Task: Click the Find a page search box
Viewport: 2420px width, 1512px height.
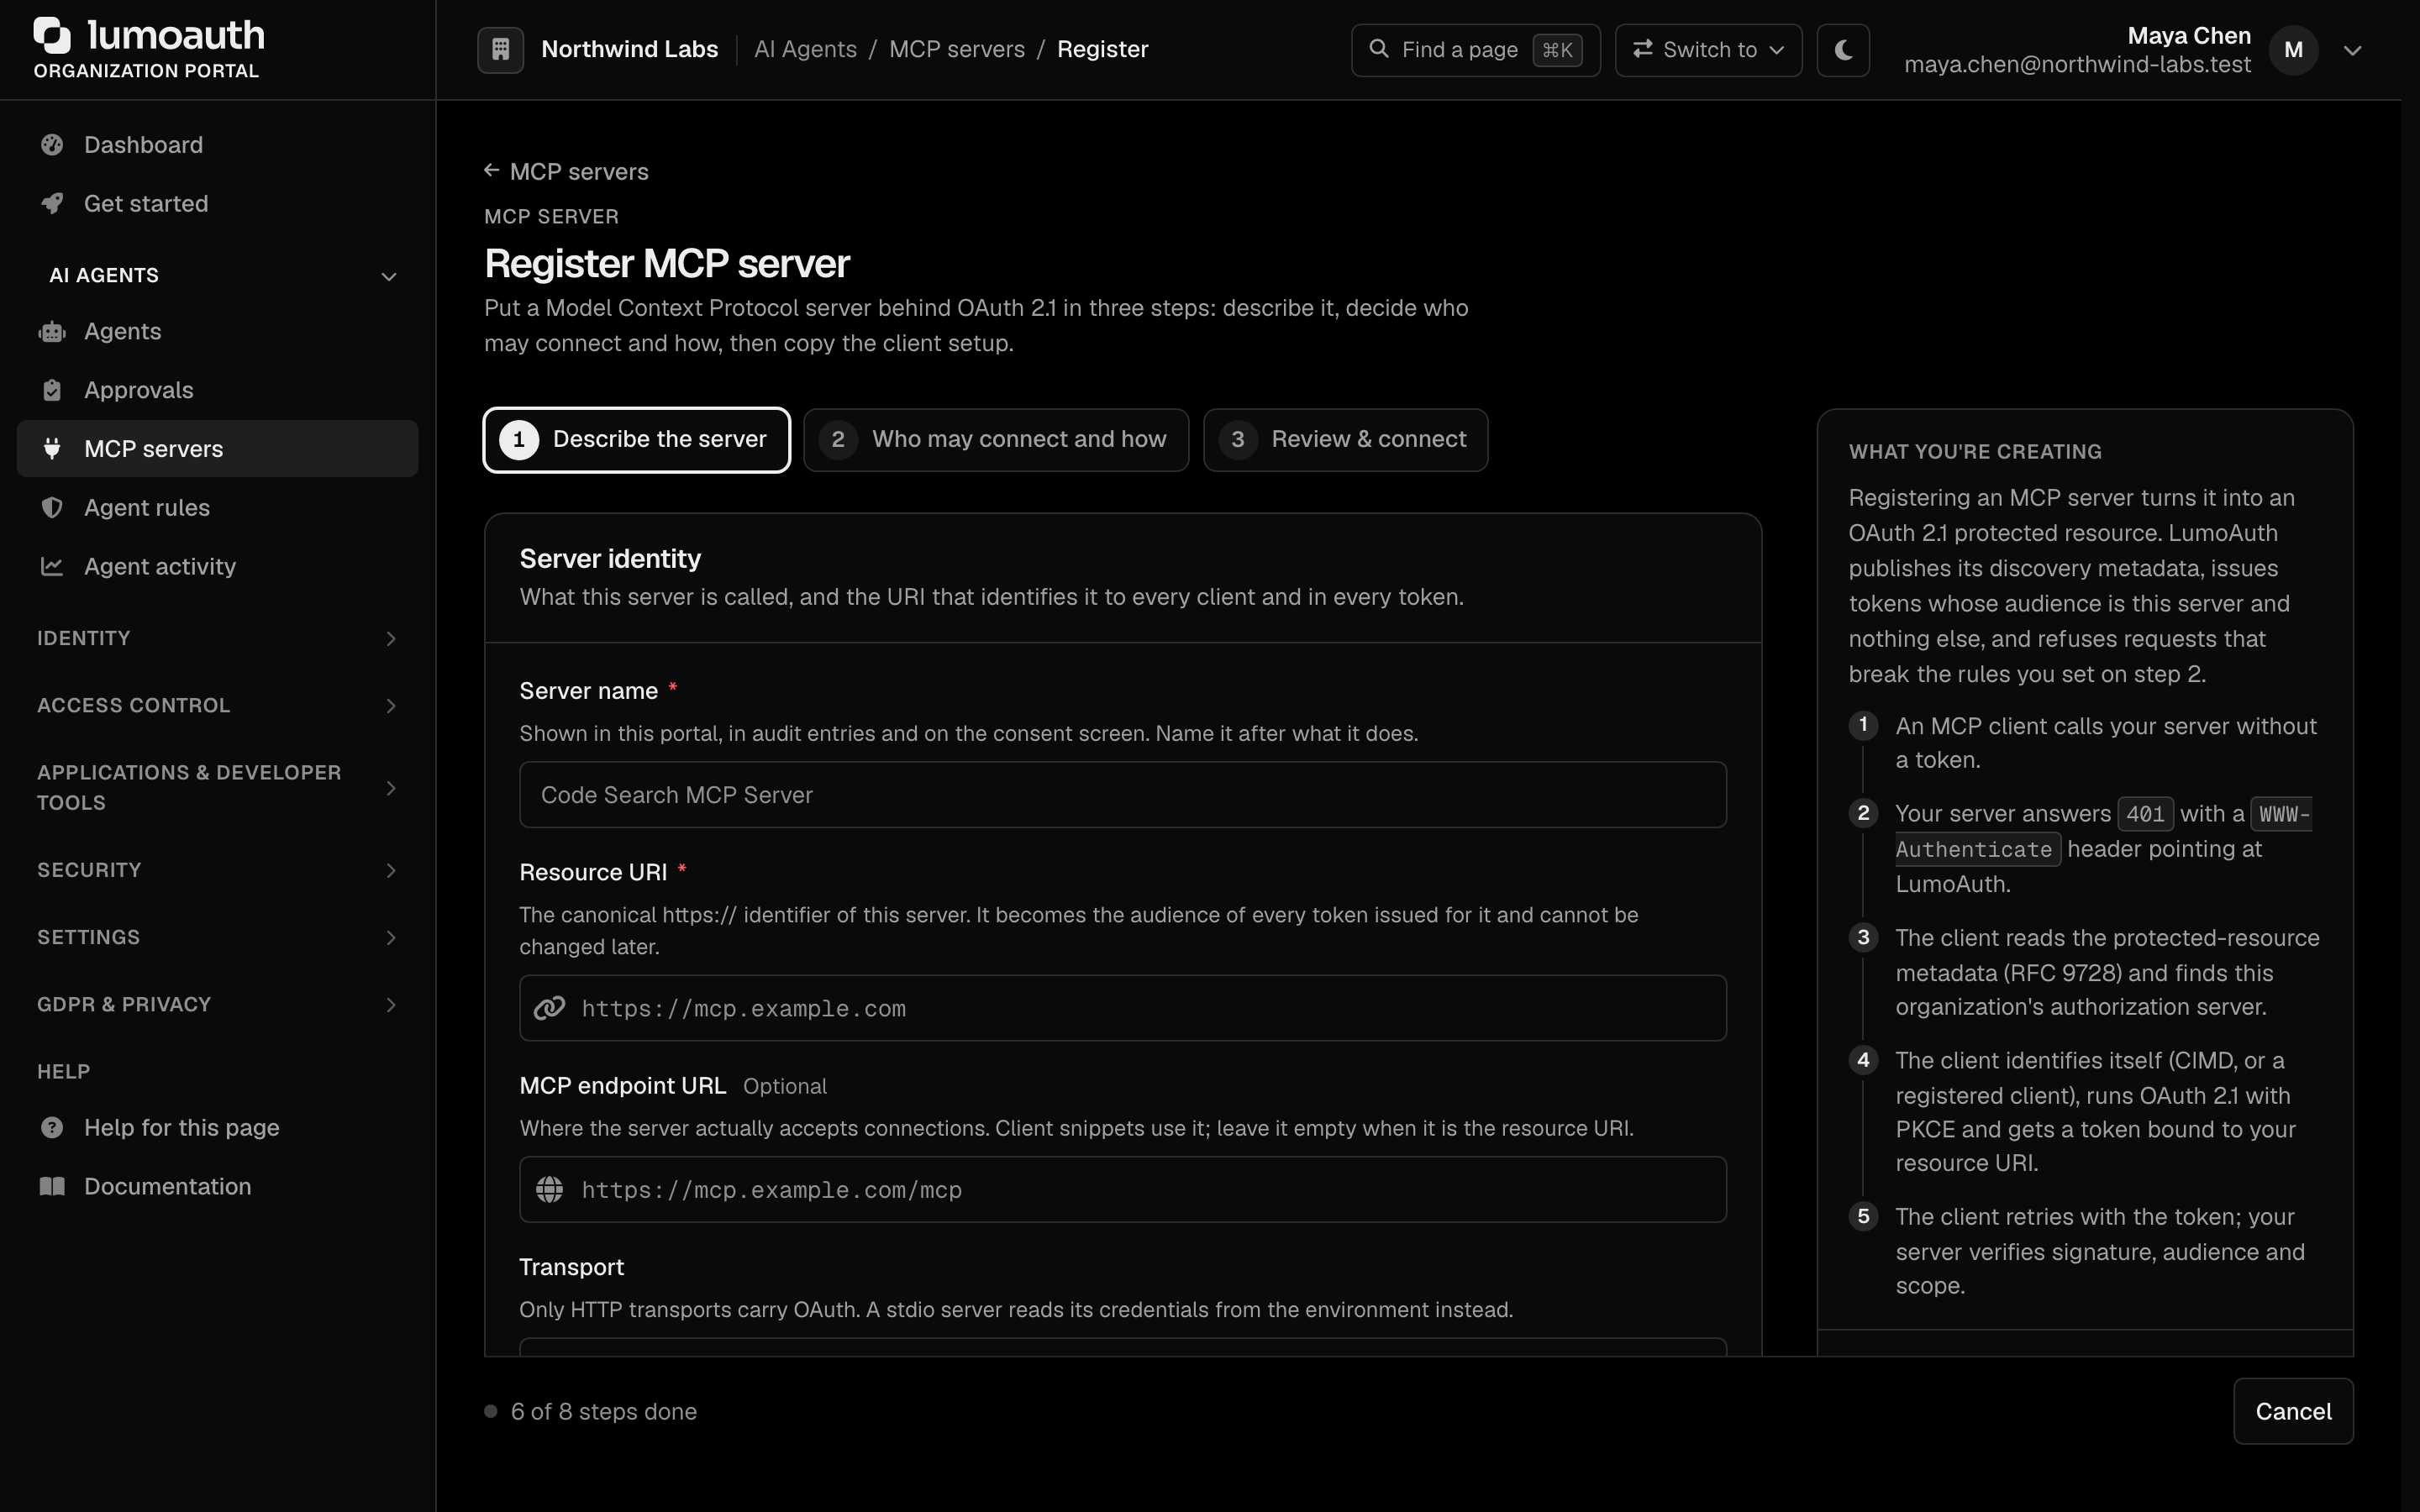Action: (x=1475, y=49)
